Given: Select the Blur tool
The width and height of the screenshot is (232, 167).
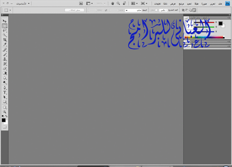Looking at the screenshot, I should [5, 78].
